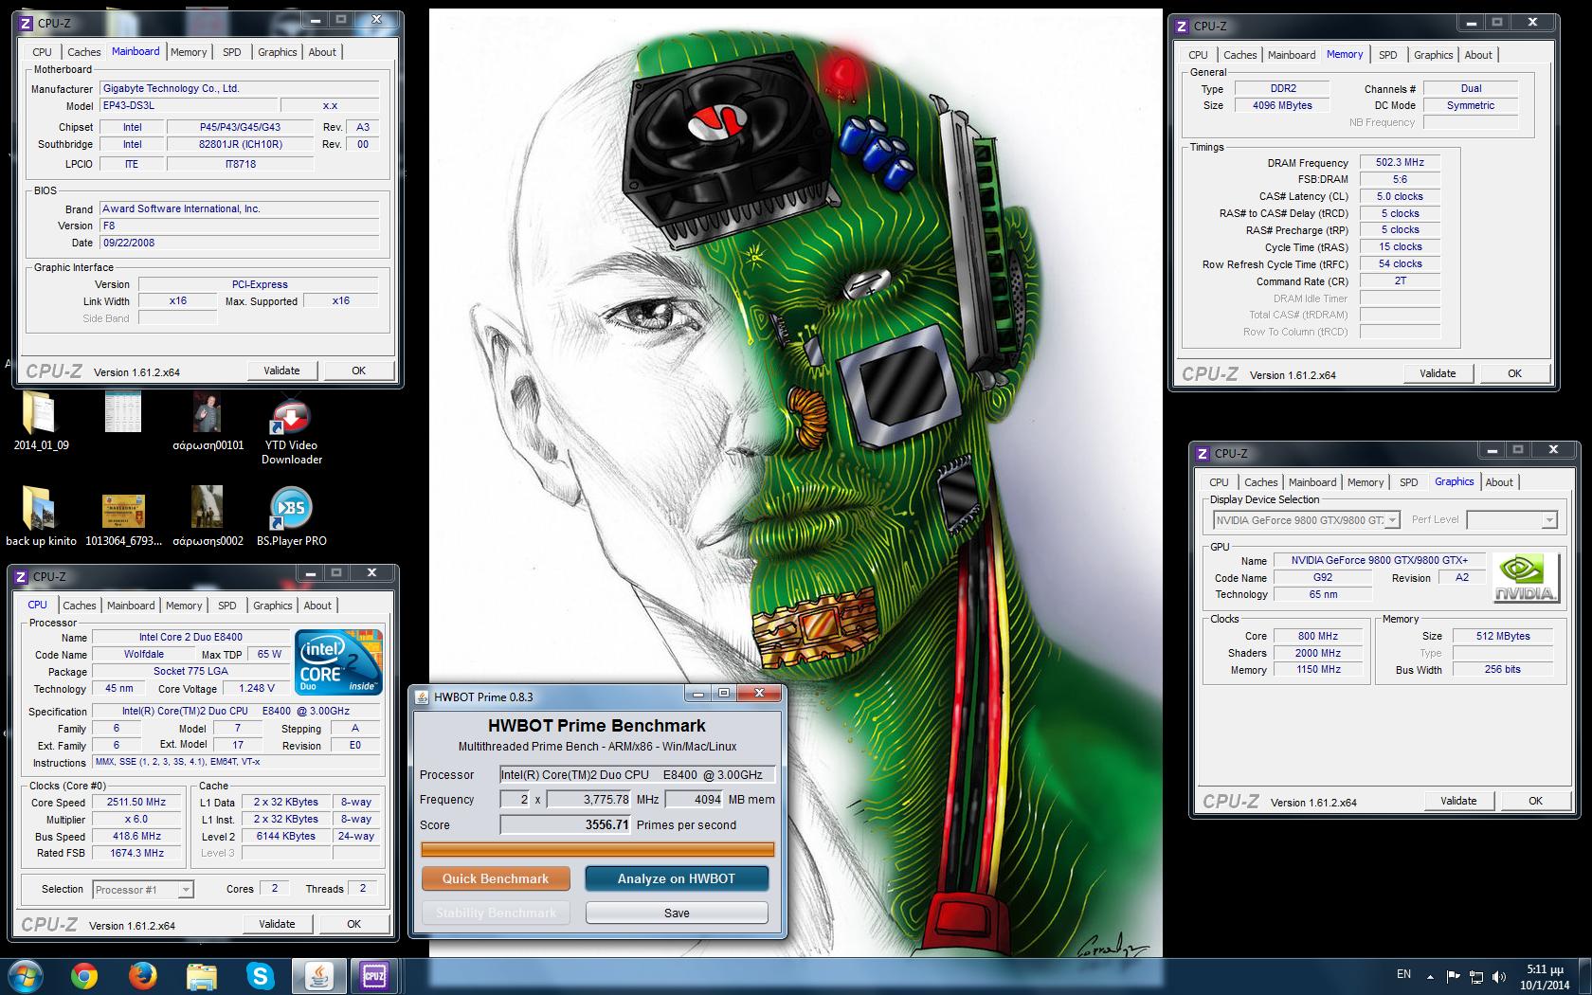Screen dimensions: 1592x995
Task: Click the Action Center flag icon in the tray
Action: tap(1454, 976)
